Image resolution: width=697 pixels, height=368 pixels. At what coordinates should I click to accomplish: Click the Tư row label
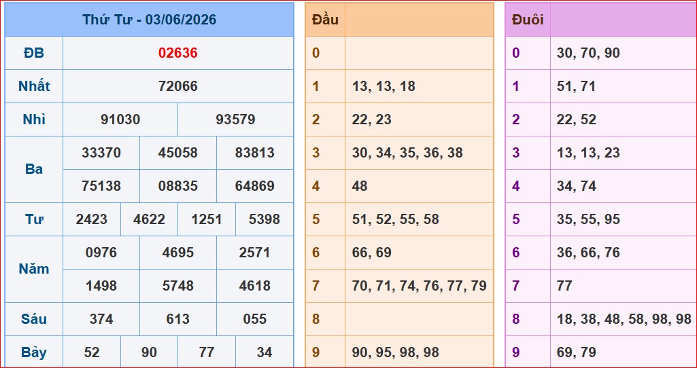click(x=34, y=219)
